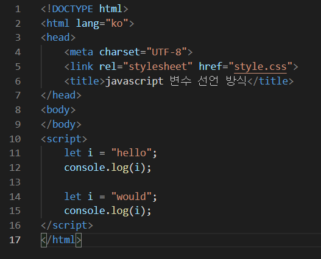The height and width of the screenshot is (259, 321).
Task: Click the let keyword on line 11
Action: 72,153
